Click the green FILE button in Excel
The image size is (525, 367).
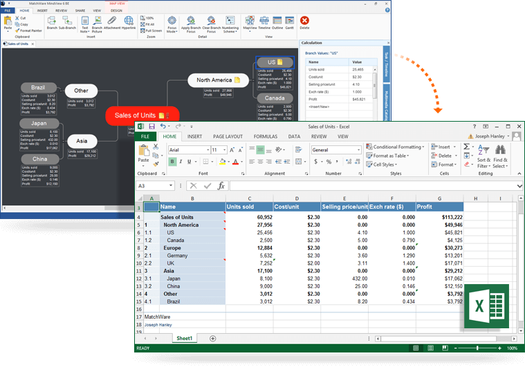145,137
